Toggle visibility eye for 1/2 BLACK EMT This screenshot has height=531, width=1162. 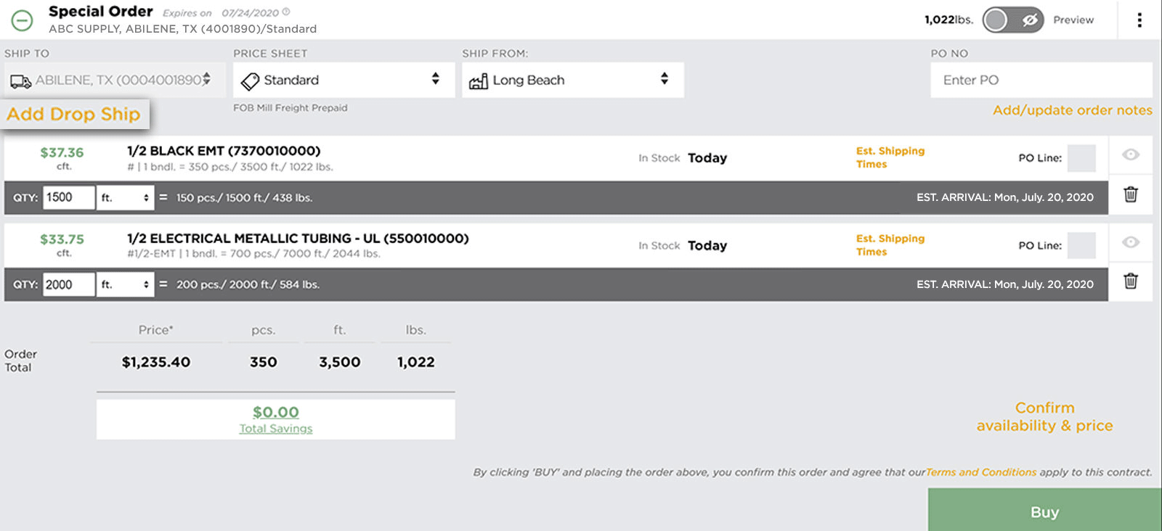[x=1130, y=155]
